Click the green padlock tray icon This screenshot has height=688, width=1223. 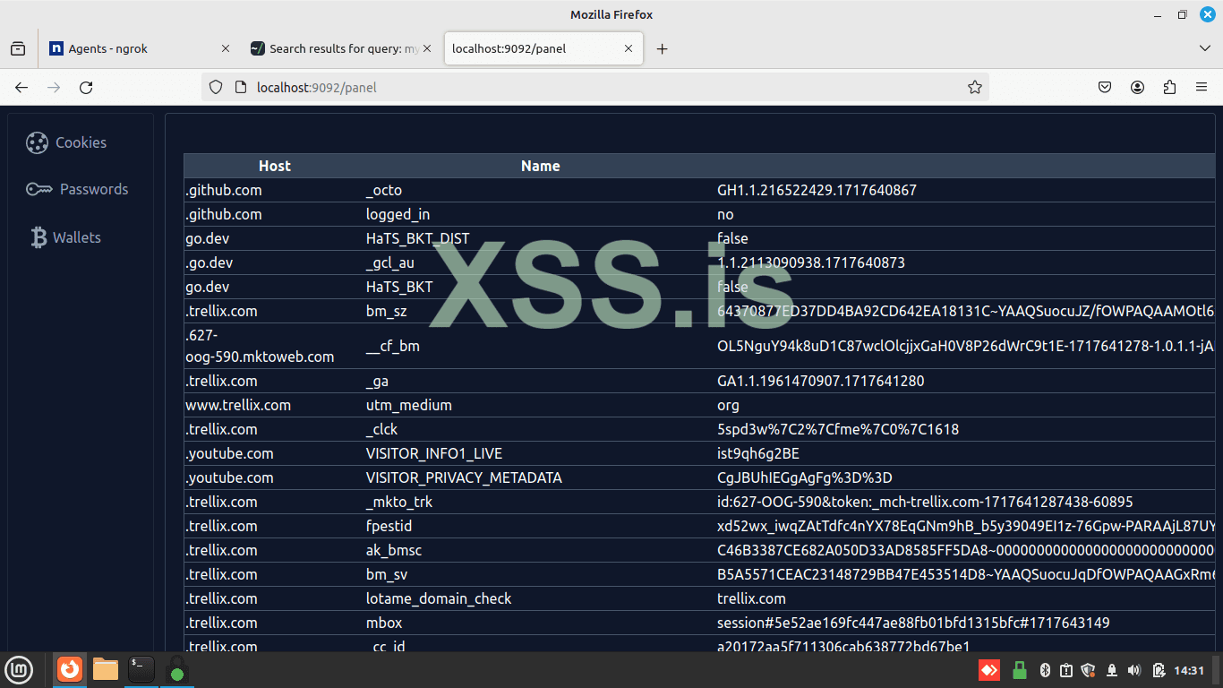point(1019,670)
